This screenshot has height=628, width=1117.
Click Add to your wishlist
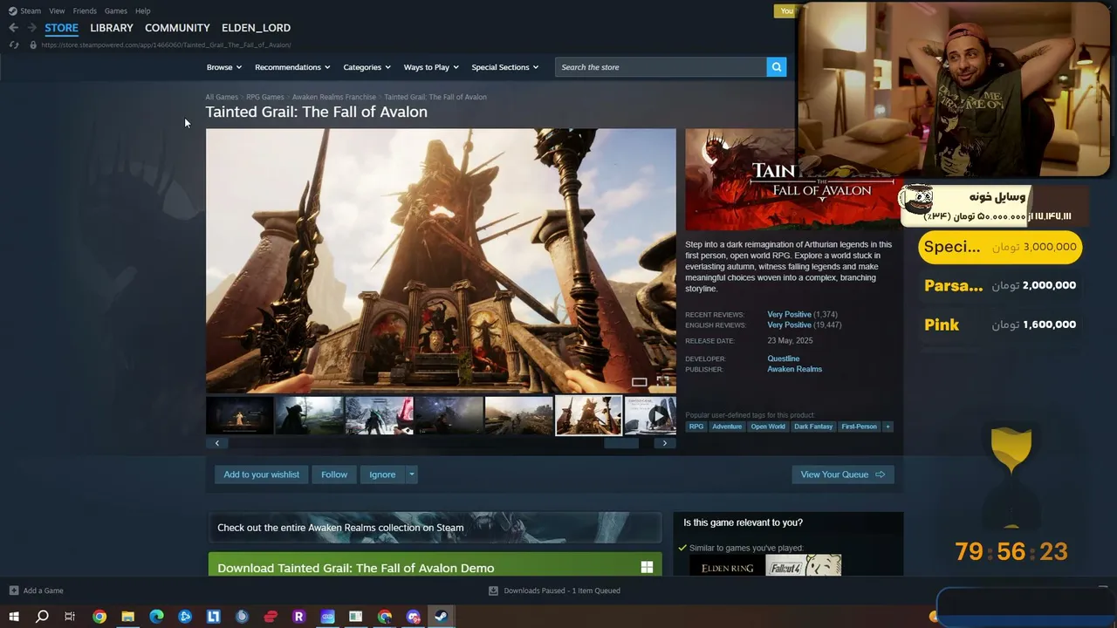(261, 474)
